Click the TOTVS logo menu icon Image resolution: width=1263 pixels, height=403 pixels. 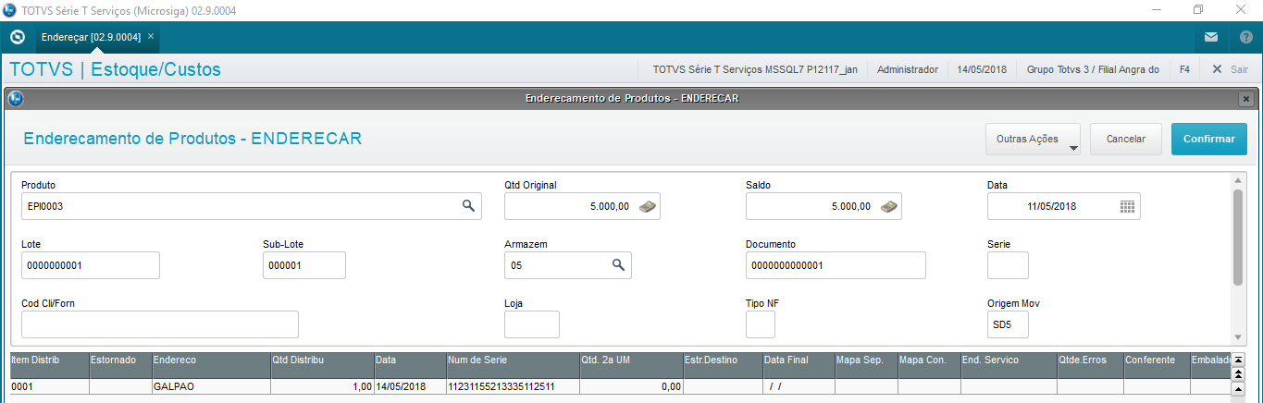[x=17, y=38]
